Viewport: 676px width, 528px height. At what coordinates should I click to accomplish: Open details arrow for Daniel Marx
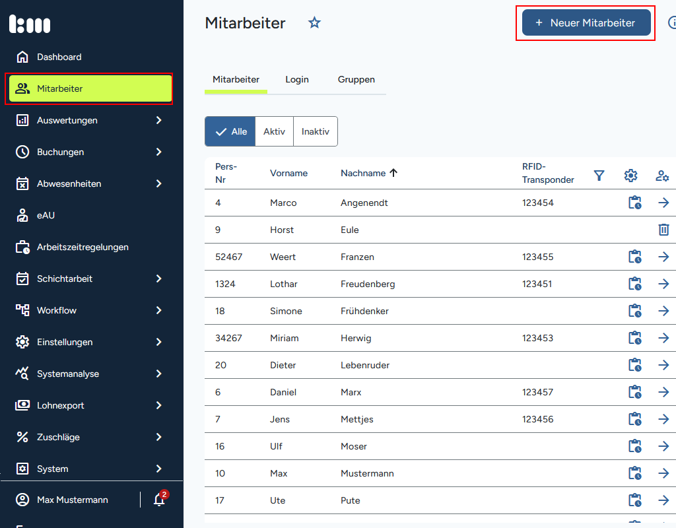663,392
